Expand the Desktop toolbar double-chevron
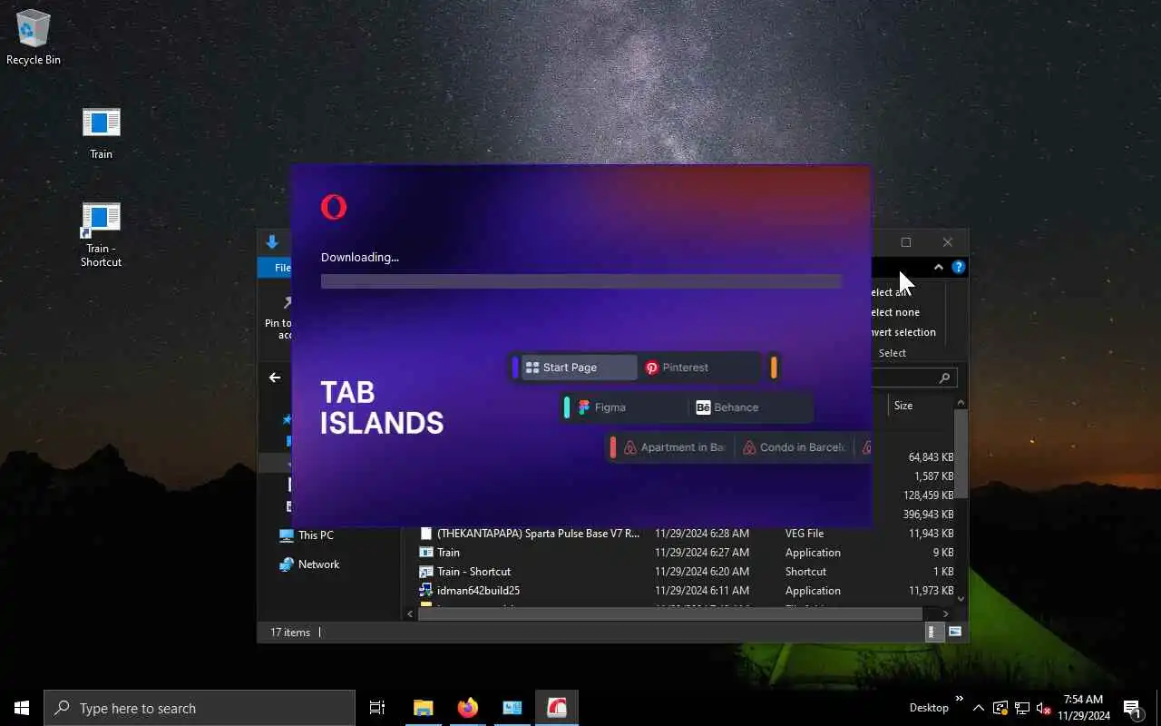 point(959,699)
